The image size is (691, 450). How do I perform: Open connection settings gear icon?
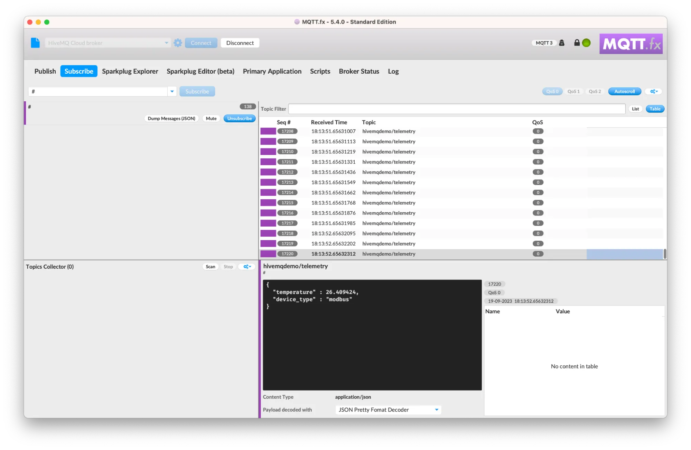coord(178,43)
